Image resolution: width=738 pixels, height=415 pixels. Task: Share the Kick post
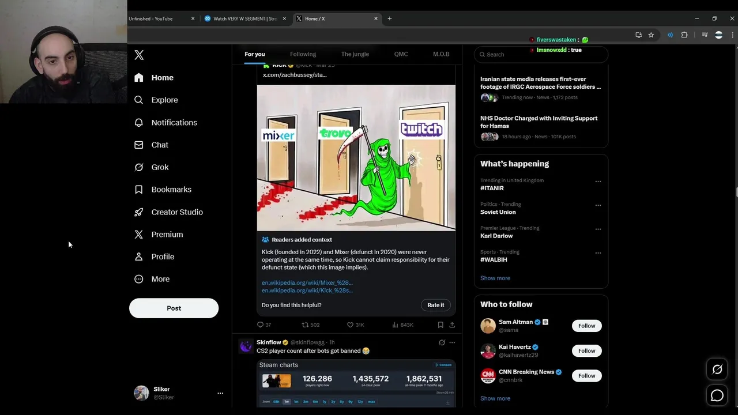(452, 325)
